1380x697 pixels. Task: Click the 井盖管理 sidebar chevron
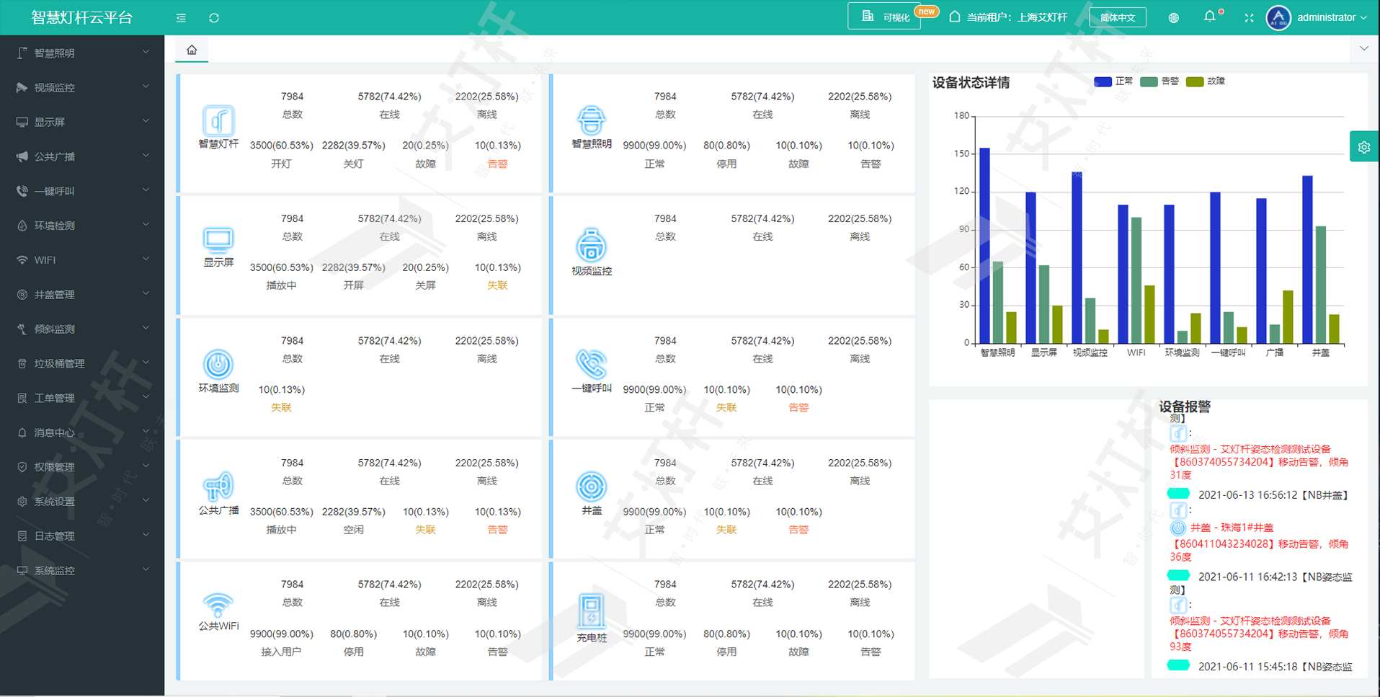click(x=146, y=293)
